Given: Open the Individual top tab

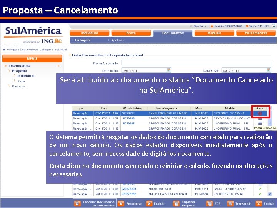Looking at the screenshot, I should tap(90, 33).
